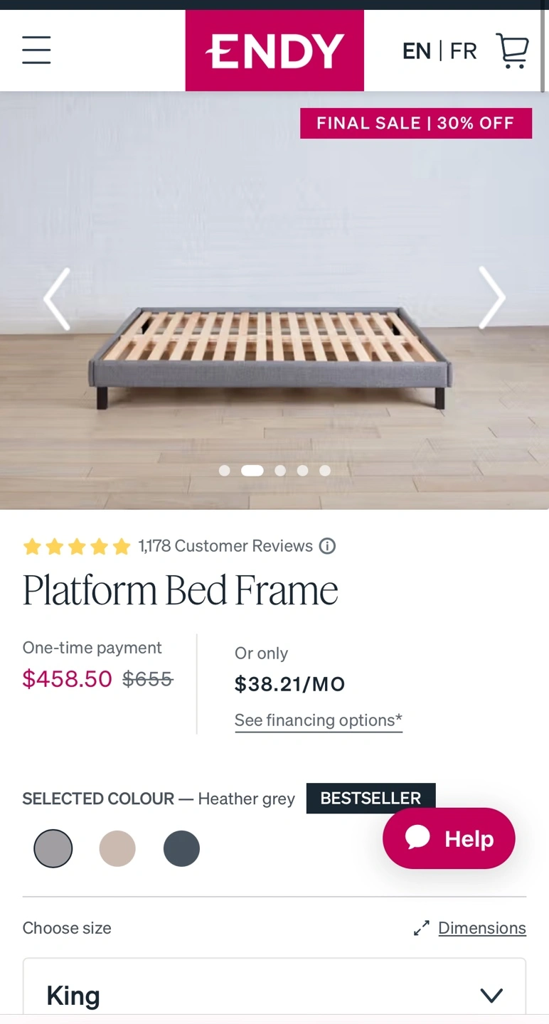The image size is (549, 1024).
Task: Switch language to EN
Action: pyautogui.click(x=417, y=51)
